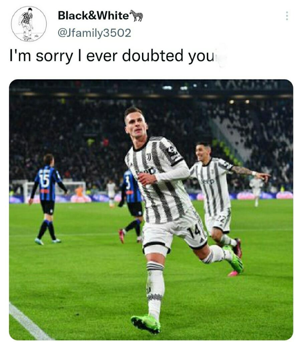Open the three-dot more options menu
This screenshot has width=302, height=342.
[287, 16]
